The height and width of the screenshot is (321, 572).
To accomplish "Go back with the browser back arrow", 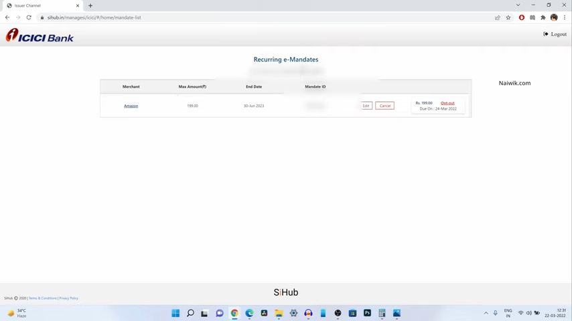I will (7, 17).
